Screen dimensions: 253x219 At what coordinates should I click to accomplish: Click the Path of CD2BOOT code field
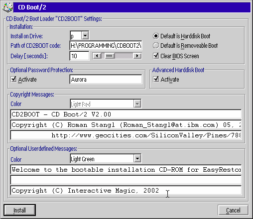[106, 45]
